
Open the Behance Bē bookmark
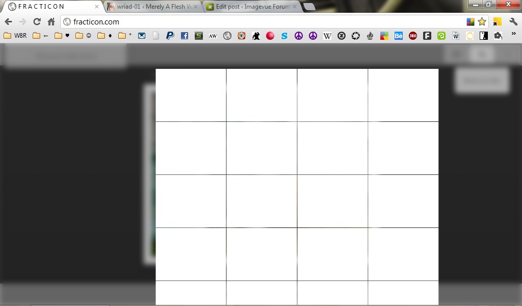pyautogui.click(x=399, y=36)
